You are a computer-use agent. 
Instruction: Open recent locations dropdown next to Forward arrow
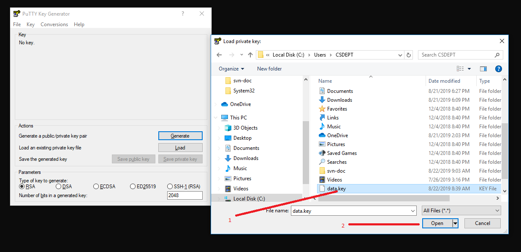[242, 55]
